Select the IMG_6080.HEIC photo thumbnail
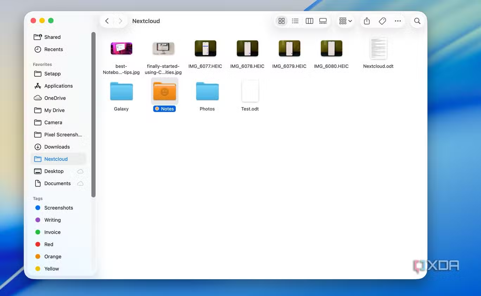Screen dimensions: 481x296 click(332, 48)
